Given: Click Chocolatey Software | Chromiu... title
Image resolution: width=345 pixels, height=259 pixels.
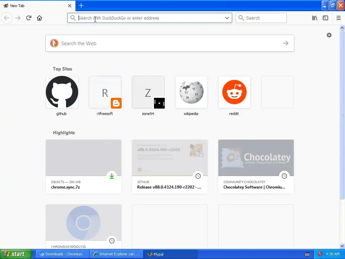Looking at the screenshot, I should click(x=254, y=187).
